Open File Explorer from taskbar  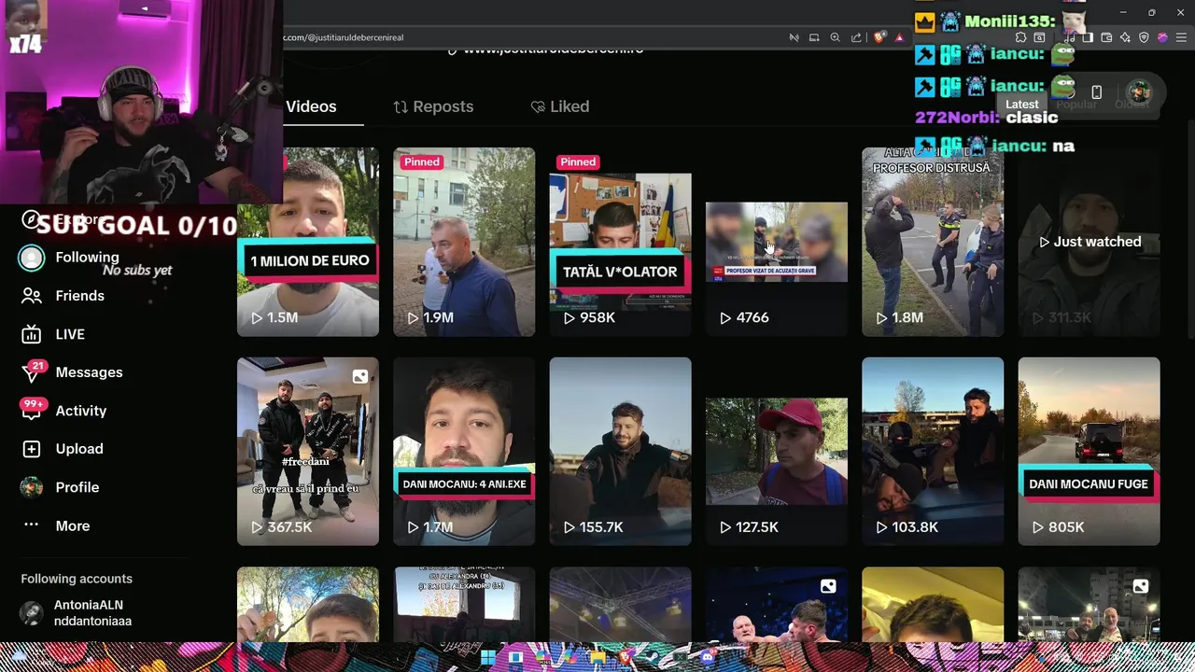point(597,657)
